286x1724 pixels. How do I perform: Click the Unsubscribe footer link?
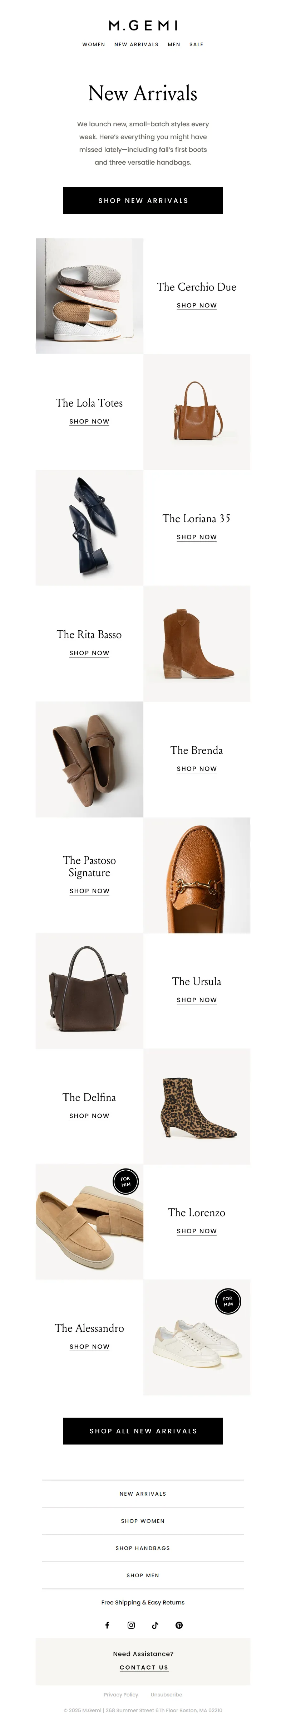coord(166,1695)
